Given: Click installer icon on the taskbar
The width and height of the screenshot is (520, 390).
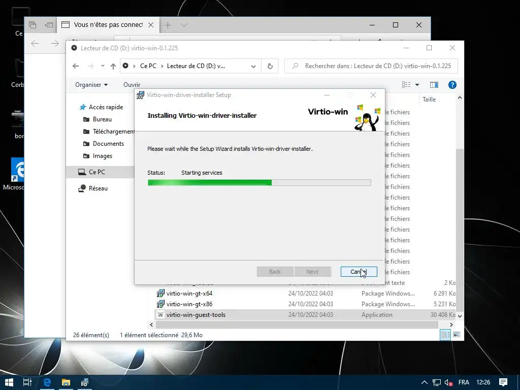Looking at the screenshot, I should tap(85, 382).
